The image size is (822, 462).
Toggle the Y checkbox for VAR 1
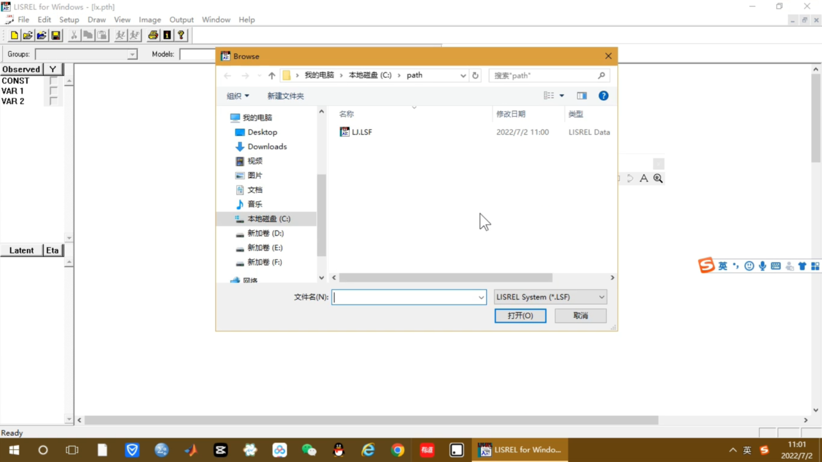[x=53, y=91]
